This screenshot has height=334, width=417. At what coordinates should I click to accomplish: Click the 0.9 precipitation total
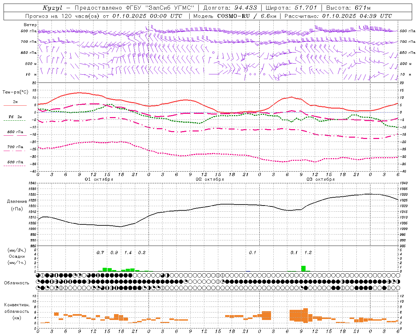[x=114, y=253]
